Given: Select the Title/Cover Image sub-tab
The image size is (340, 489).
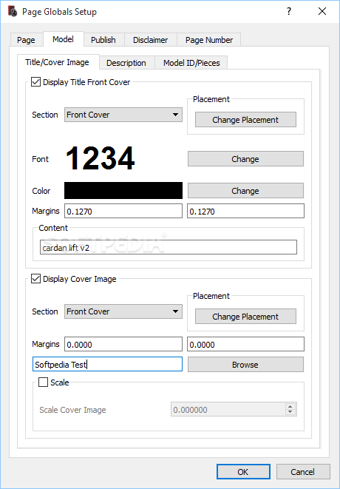Looking at the screenshot, I should (58, 62).
